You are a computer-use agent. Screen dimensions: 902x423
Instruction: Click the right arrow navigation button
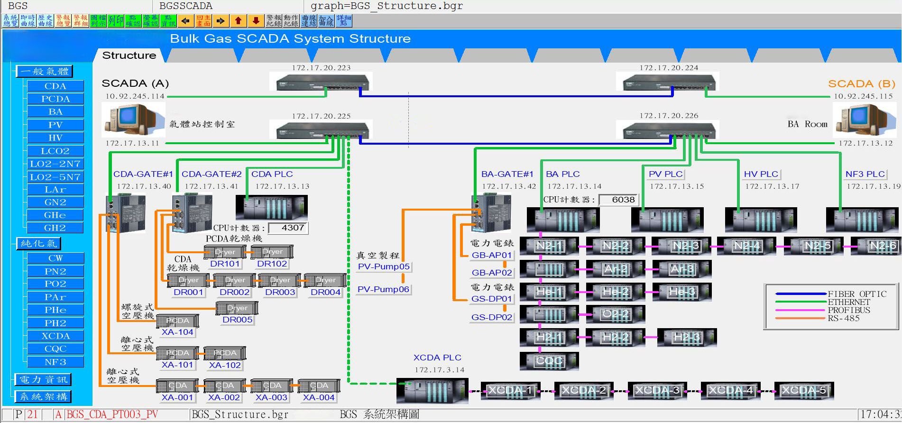(221, 21)
